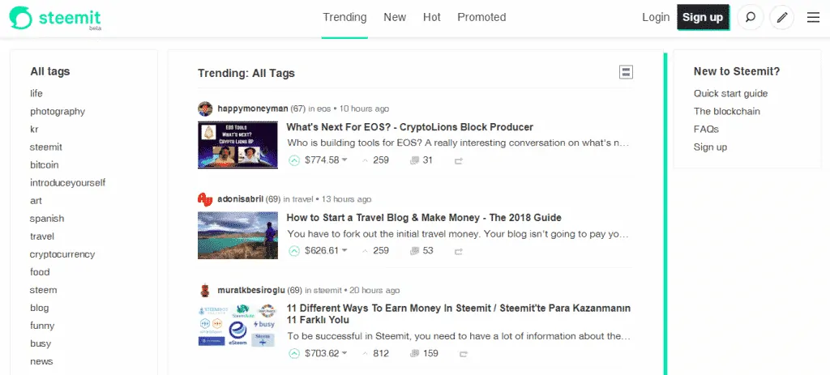This screenshot has width=830, height=375.
Task: Upvote the EOS CryptoLions post
Action: (x=294, y=160)
